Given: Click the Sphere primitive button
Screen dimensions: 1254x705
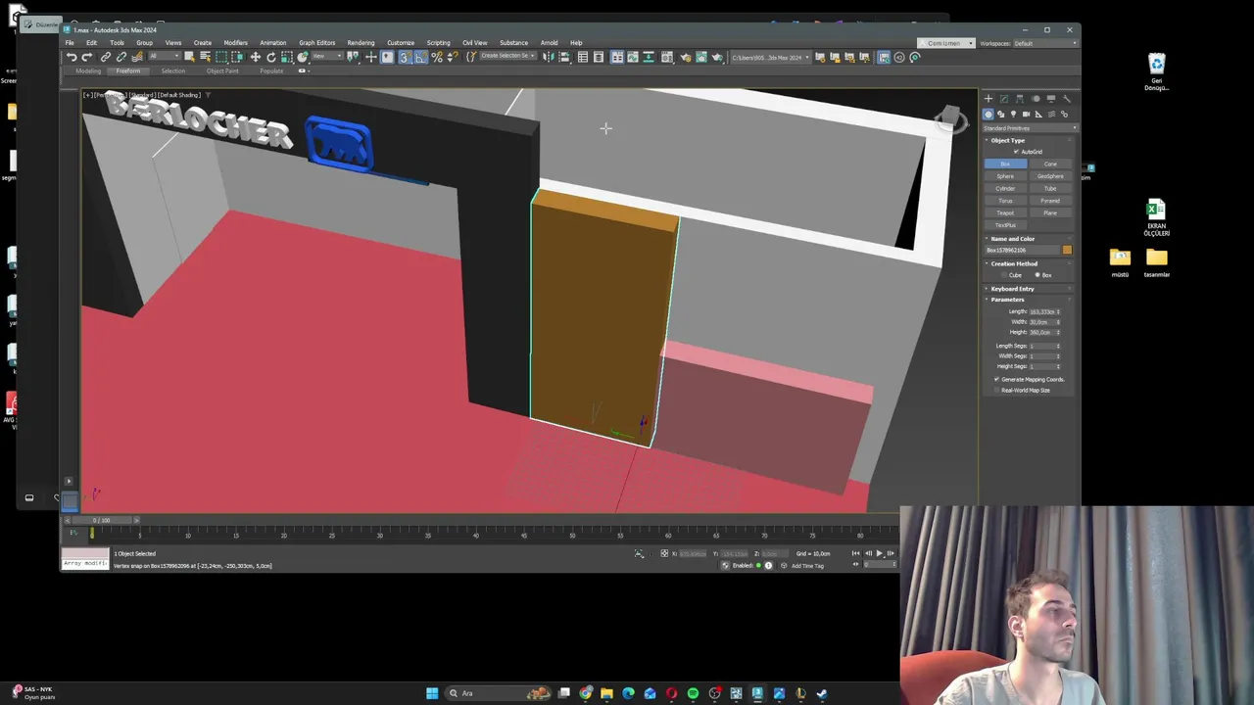Looking at the screenshot, I should pyautogui.click(x=1006, y=176).
